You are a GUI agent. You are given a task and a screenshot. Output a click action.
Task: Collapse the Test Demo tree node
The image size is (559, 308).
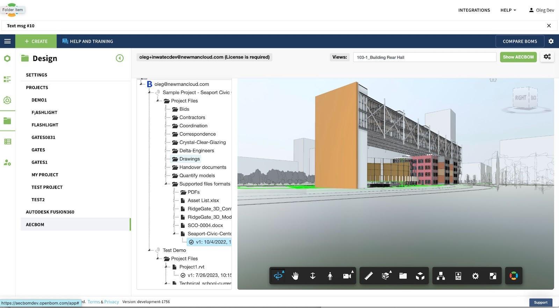(149, 250)
